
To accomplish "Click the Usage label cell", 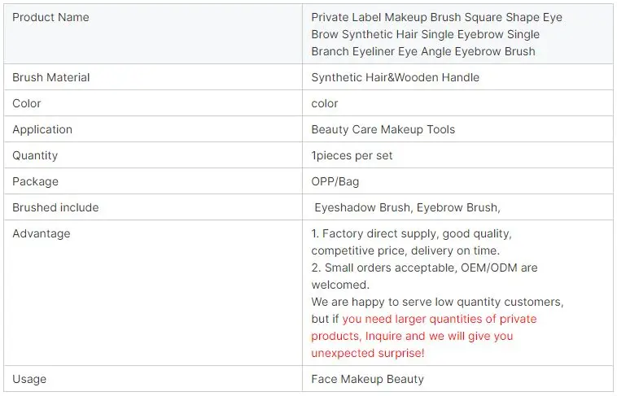I will pos(29,379).
